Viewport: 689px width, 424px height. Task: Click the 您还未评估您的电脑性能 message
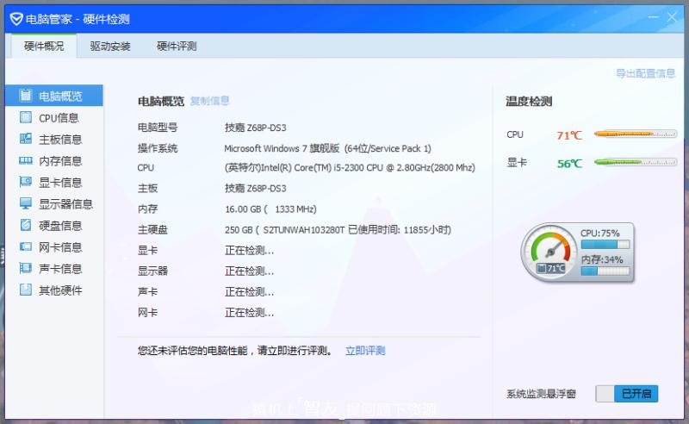click(234, 351)
